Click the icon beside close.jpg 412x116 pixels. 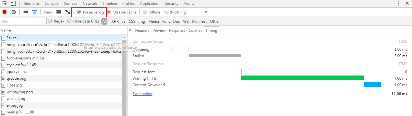click(3, 85)
